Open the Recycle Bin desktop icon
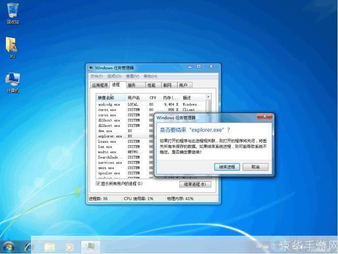This screenshot has width=338, height=254. [x=13, y=13]
